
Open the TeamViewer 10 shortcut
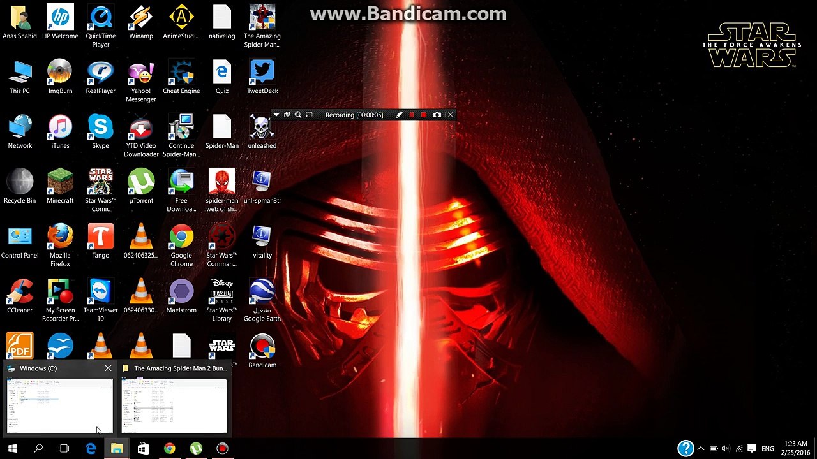pyautogui.click(x=100, y=300)
